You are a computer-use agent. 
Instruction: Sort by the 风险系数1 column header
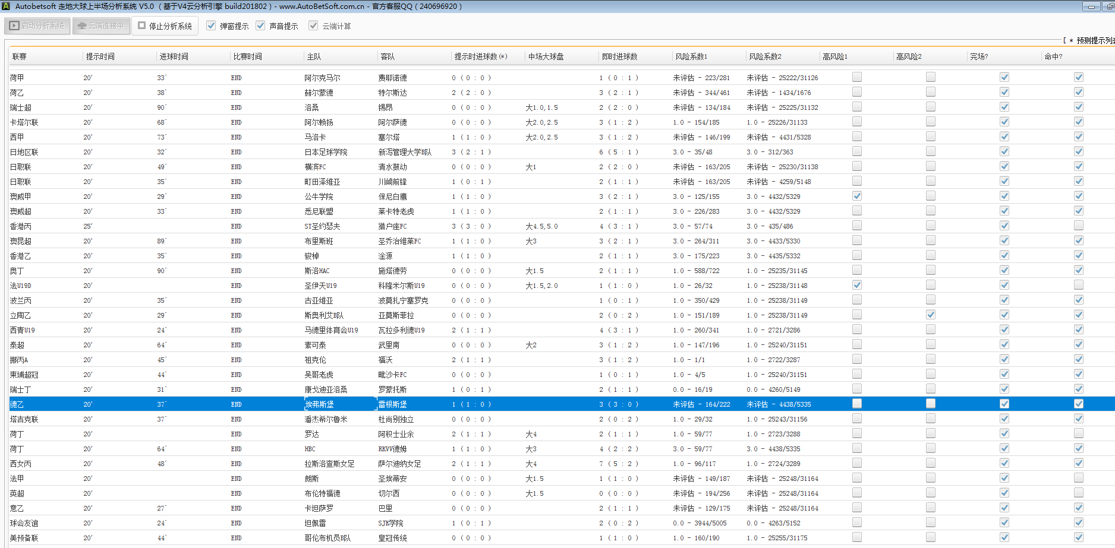(691, 57)
